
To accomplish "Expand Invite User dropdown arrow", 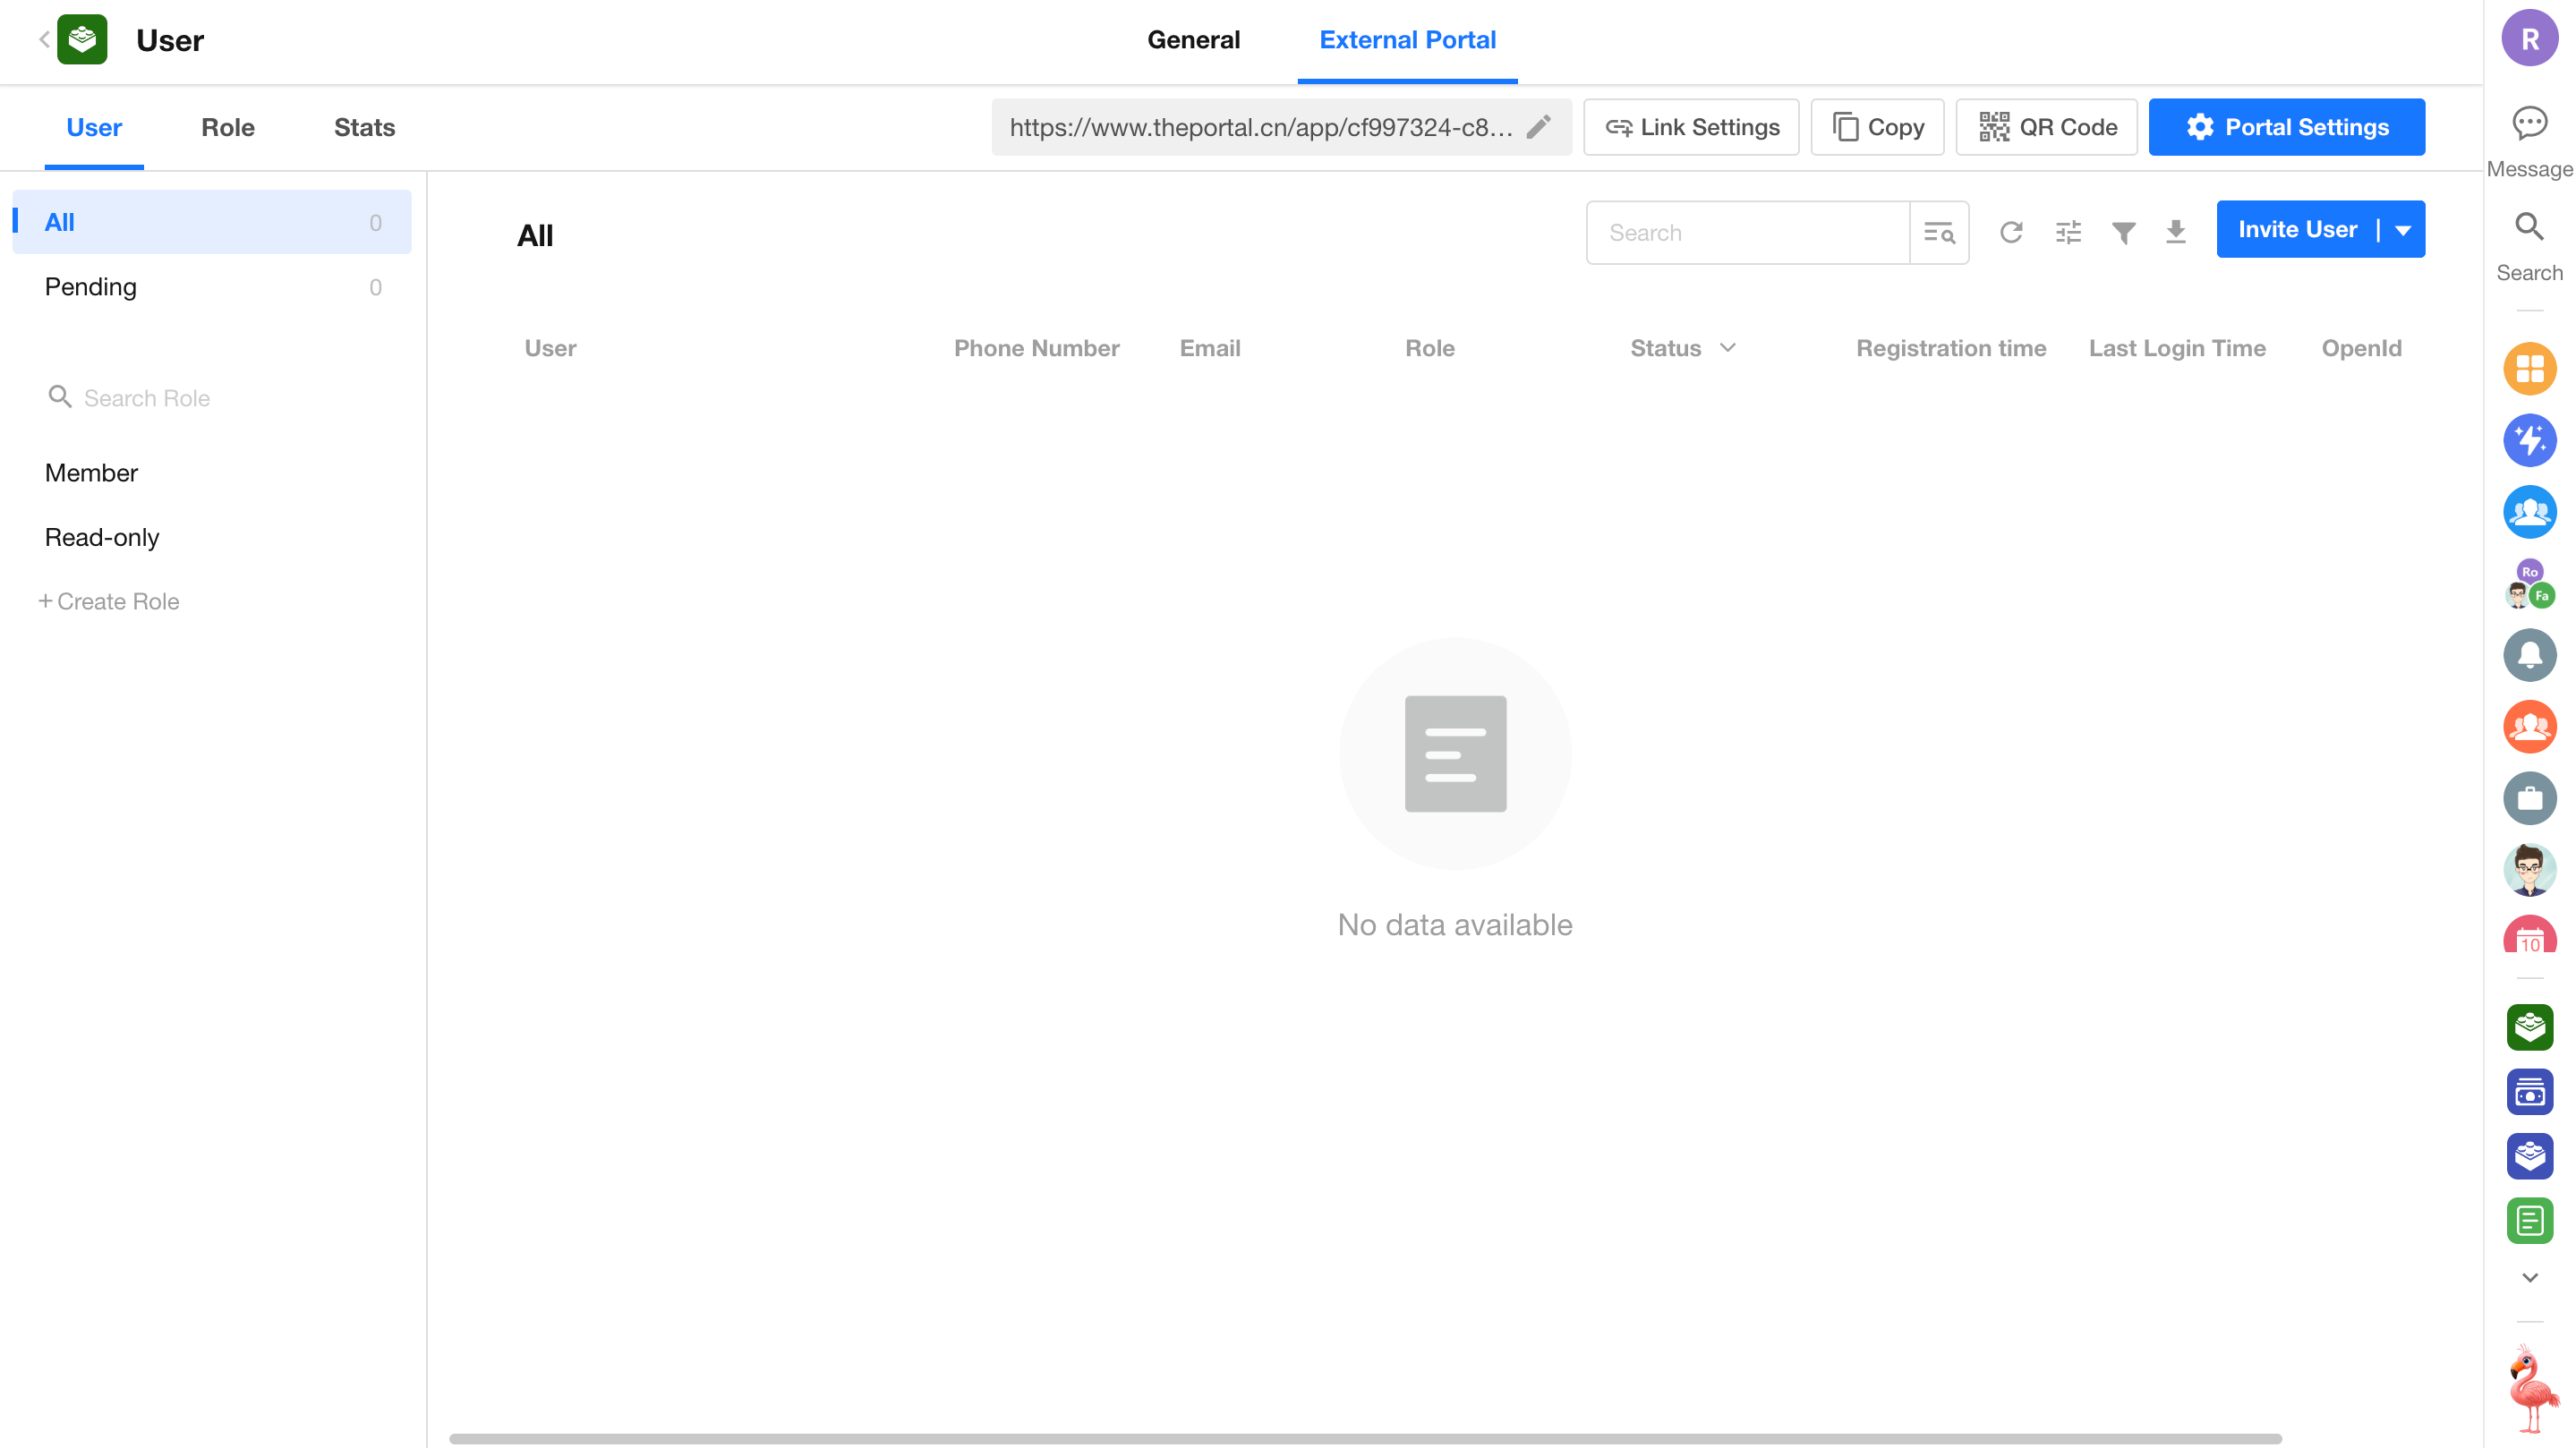I will coord(2403,230).
